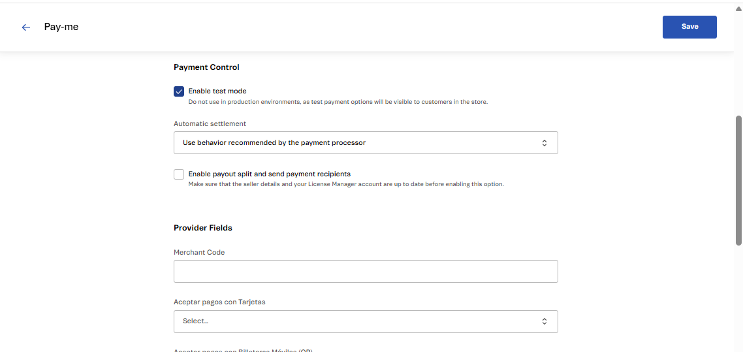Go back using the left arrow icon
This screenshot has height=352, width=743.
pyautogui.click(x=26, y=27)
